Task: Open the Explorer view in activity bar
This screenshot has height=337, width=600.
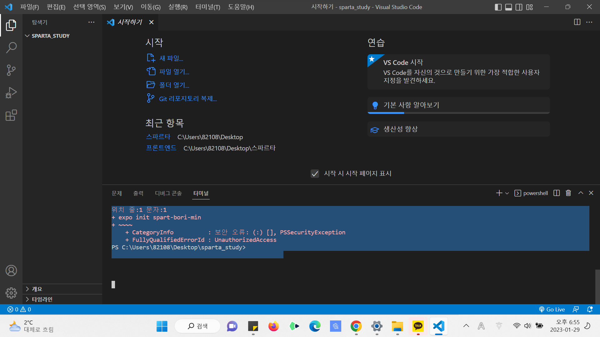Action: [x=11, y=25]
